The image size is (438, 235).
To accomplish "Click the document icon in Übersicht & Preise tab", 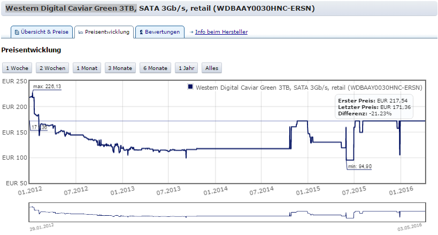I will (x=17, y=32).
